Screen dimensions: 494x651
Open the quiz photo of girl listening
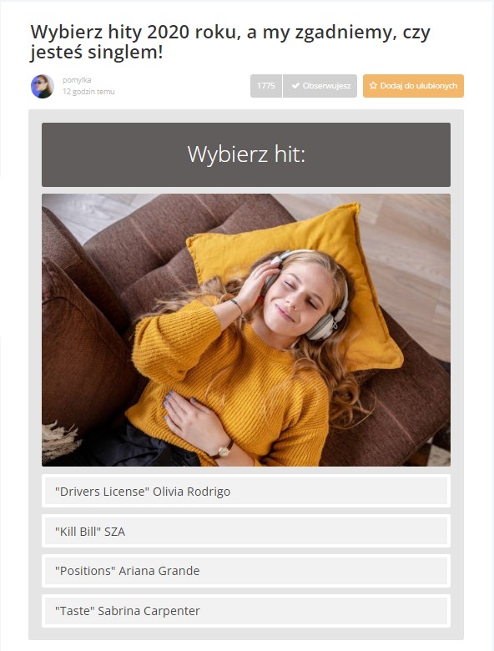pyautogui.click(x=246, y=330)
